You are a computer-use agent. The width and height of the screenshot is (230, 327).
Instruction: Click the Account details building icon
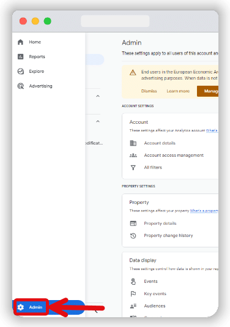(133, 143)
